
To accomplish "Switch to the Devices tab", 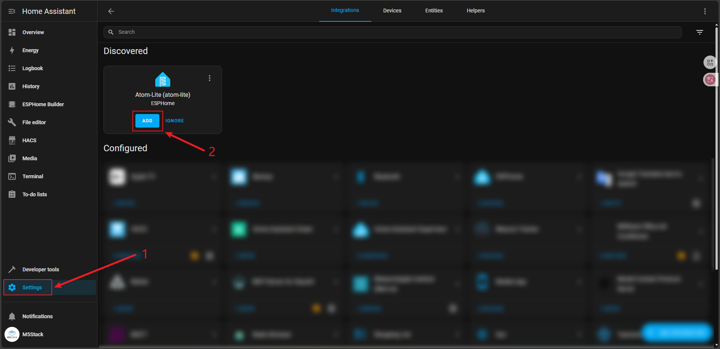I will [392, 11].
